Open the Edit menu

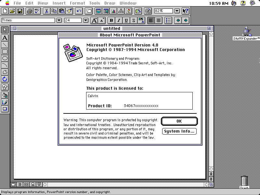coord(29,3)
